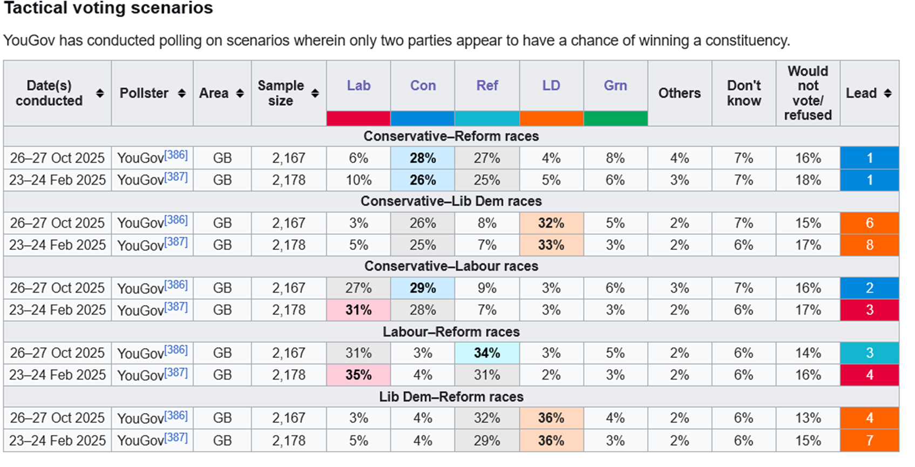This screenshot has width=915, height=467.
Task: Click the orange Lib Dem color bar
Action: pyautogui.click(x=551, y=118)
